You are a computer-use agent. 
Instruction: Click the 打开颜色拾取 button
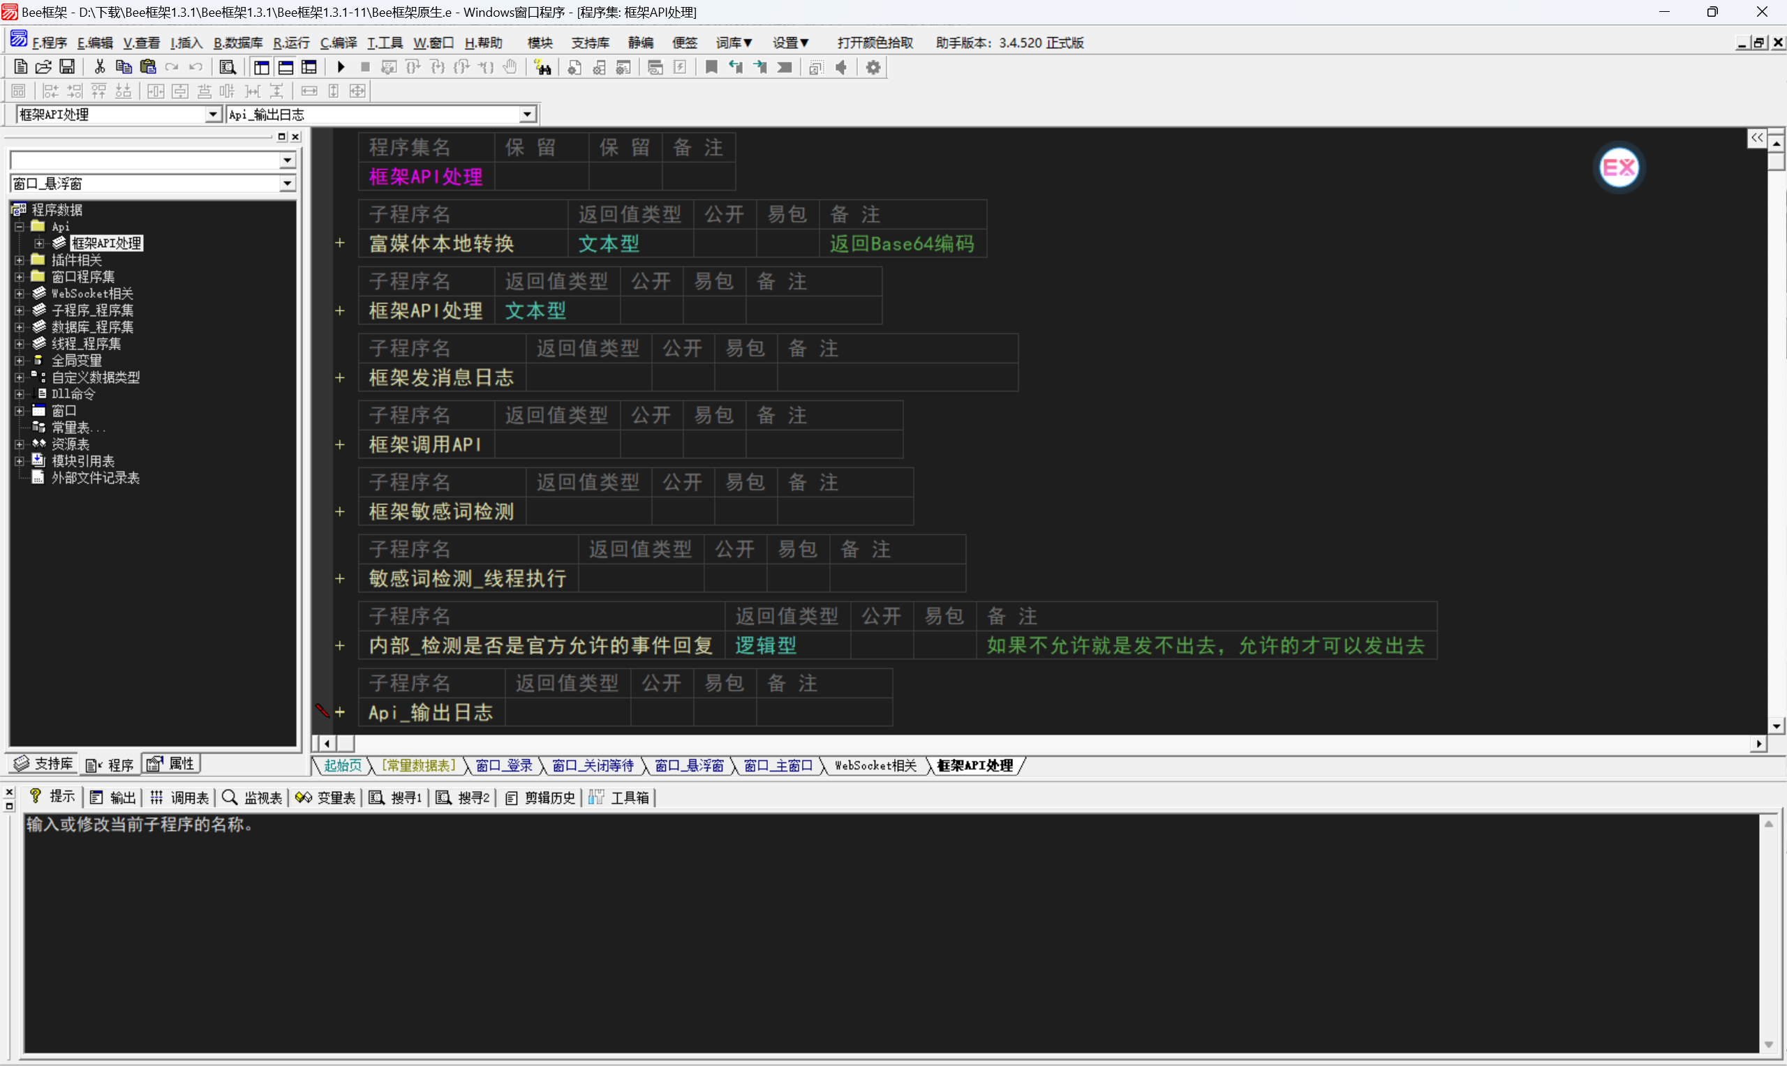click(x=875, y=43)
